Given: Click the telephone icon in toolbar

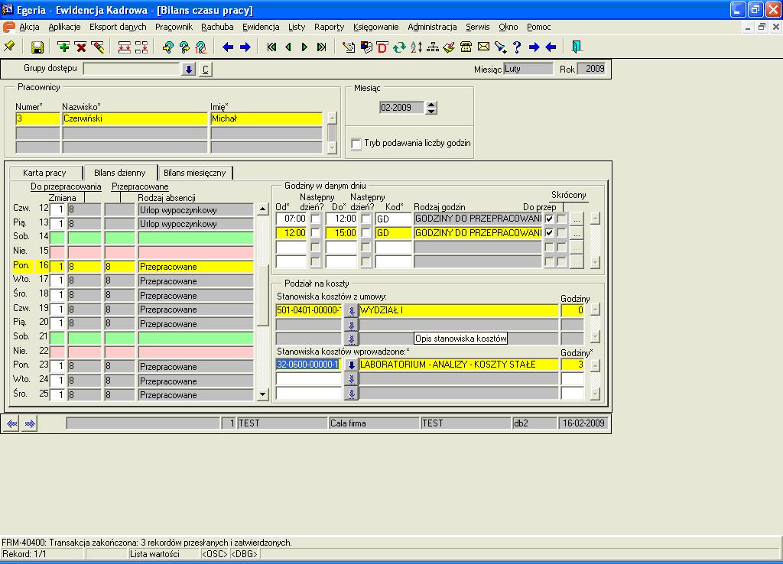Looking at the screenshot, I should point(466,47).
